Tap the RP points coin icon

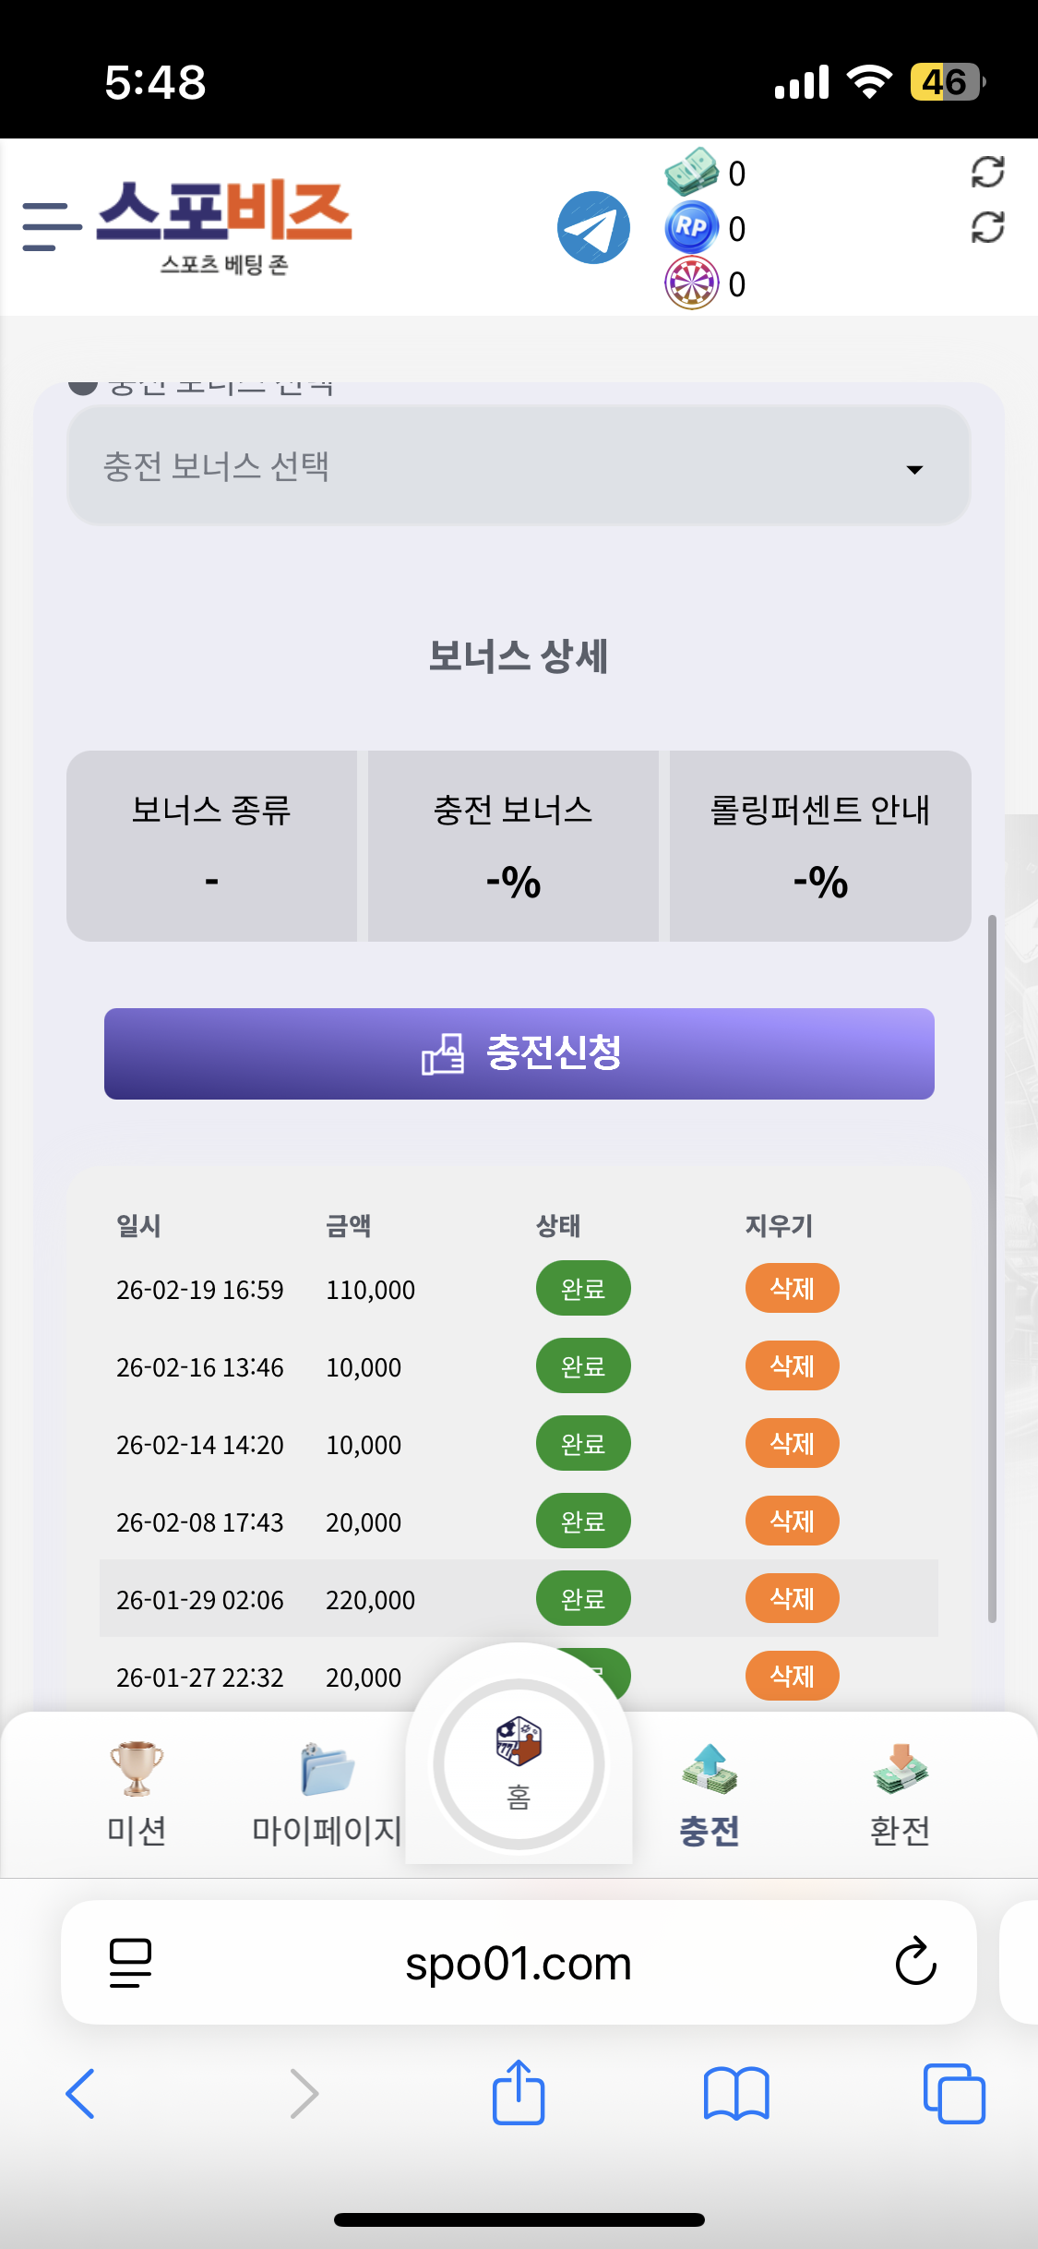(x=691, y=227)
